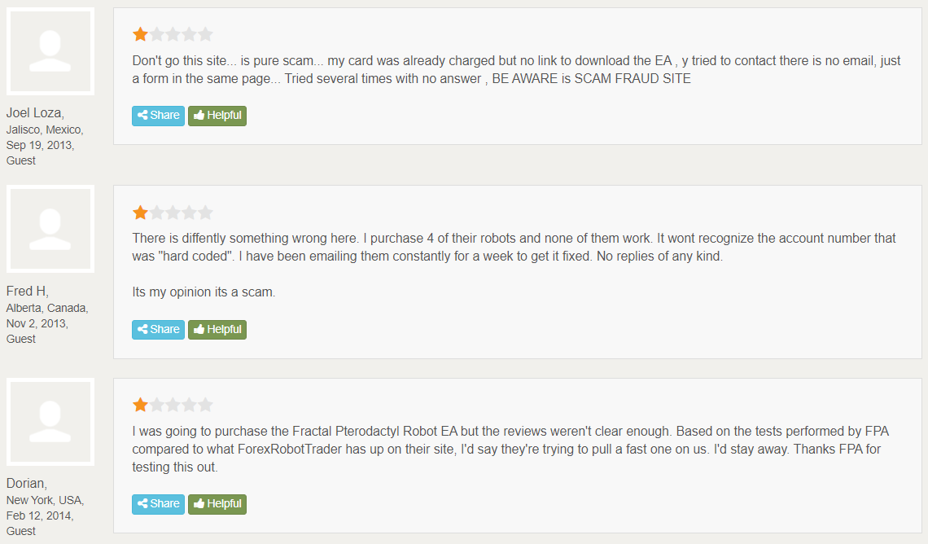The height and width of the screenshot is (544, 928).
Task: Open reviewer name Dorian
Action: 26,484
